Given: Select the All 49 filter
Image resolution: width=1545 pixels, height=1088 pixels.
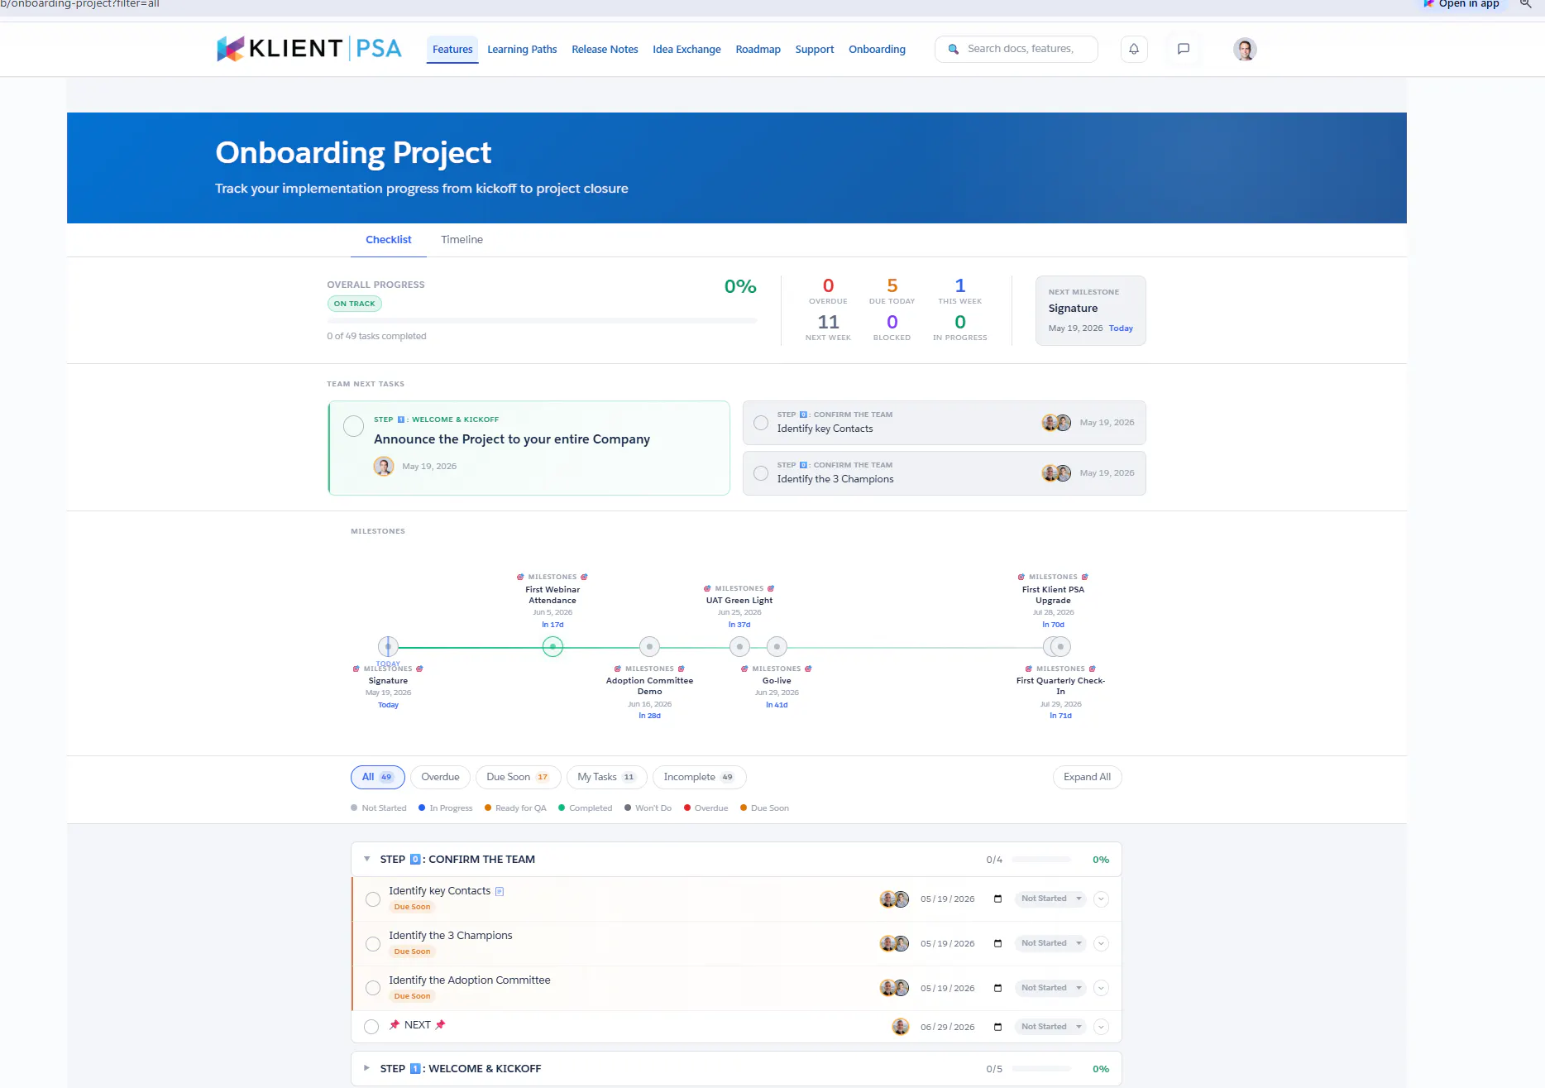Looking at the screenshot, I should [377, 777].
